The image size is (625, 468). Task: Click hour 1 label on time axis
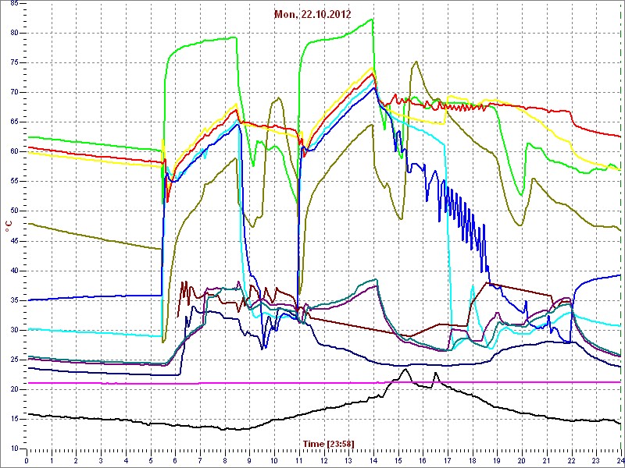[x=52, y=459]
